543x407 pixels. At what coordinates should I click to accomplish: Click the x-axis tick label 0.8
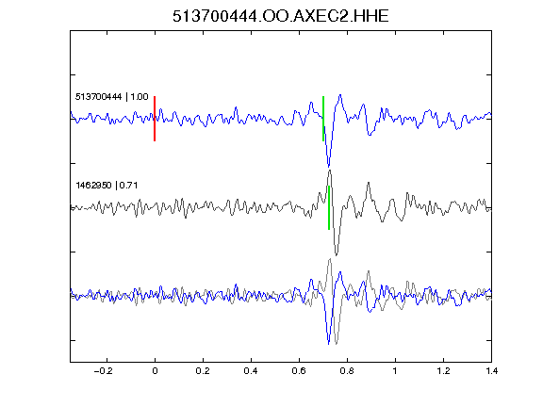point(347,371)
